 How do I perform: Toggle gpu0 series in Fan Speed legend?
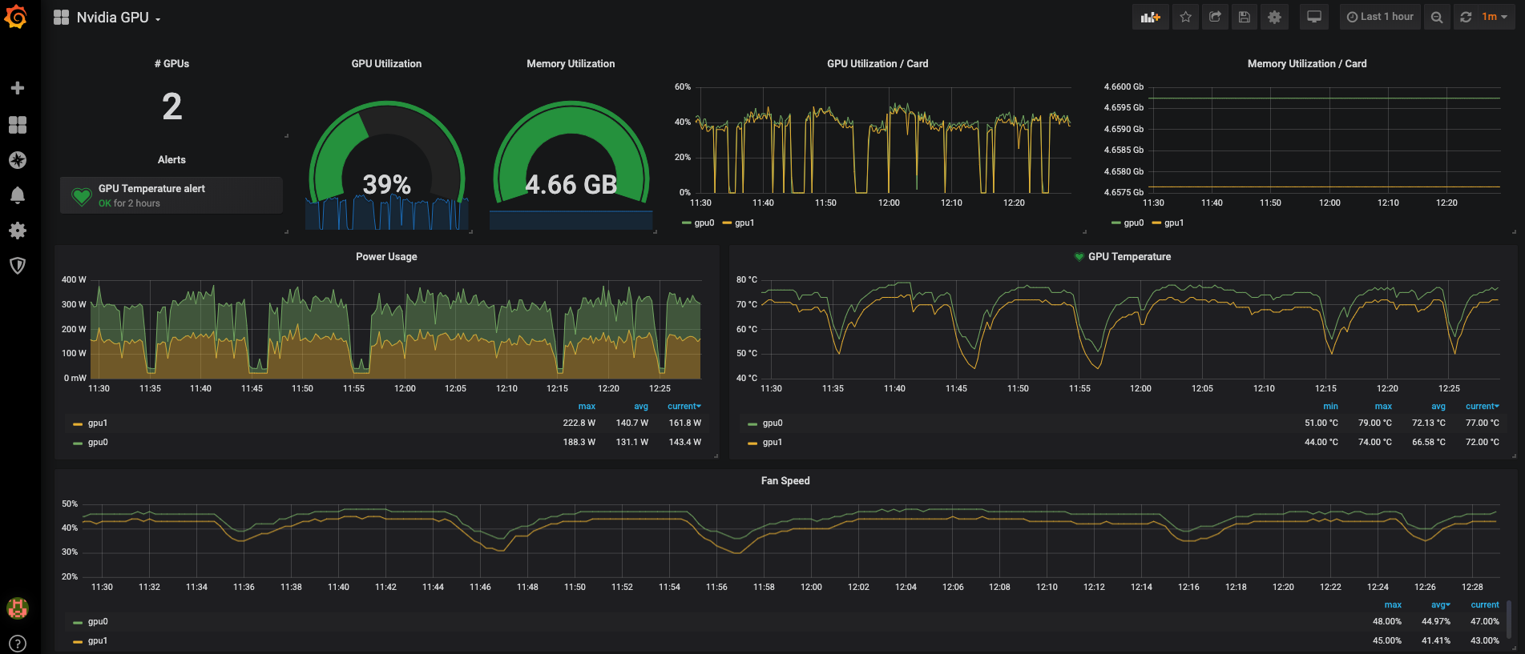point(97,622)
